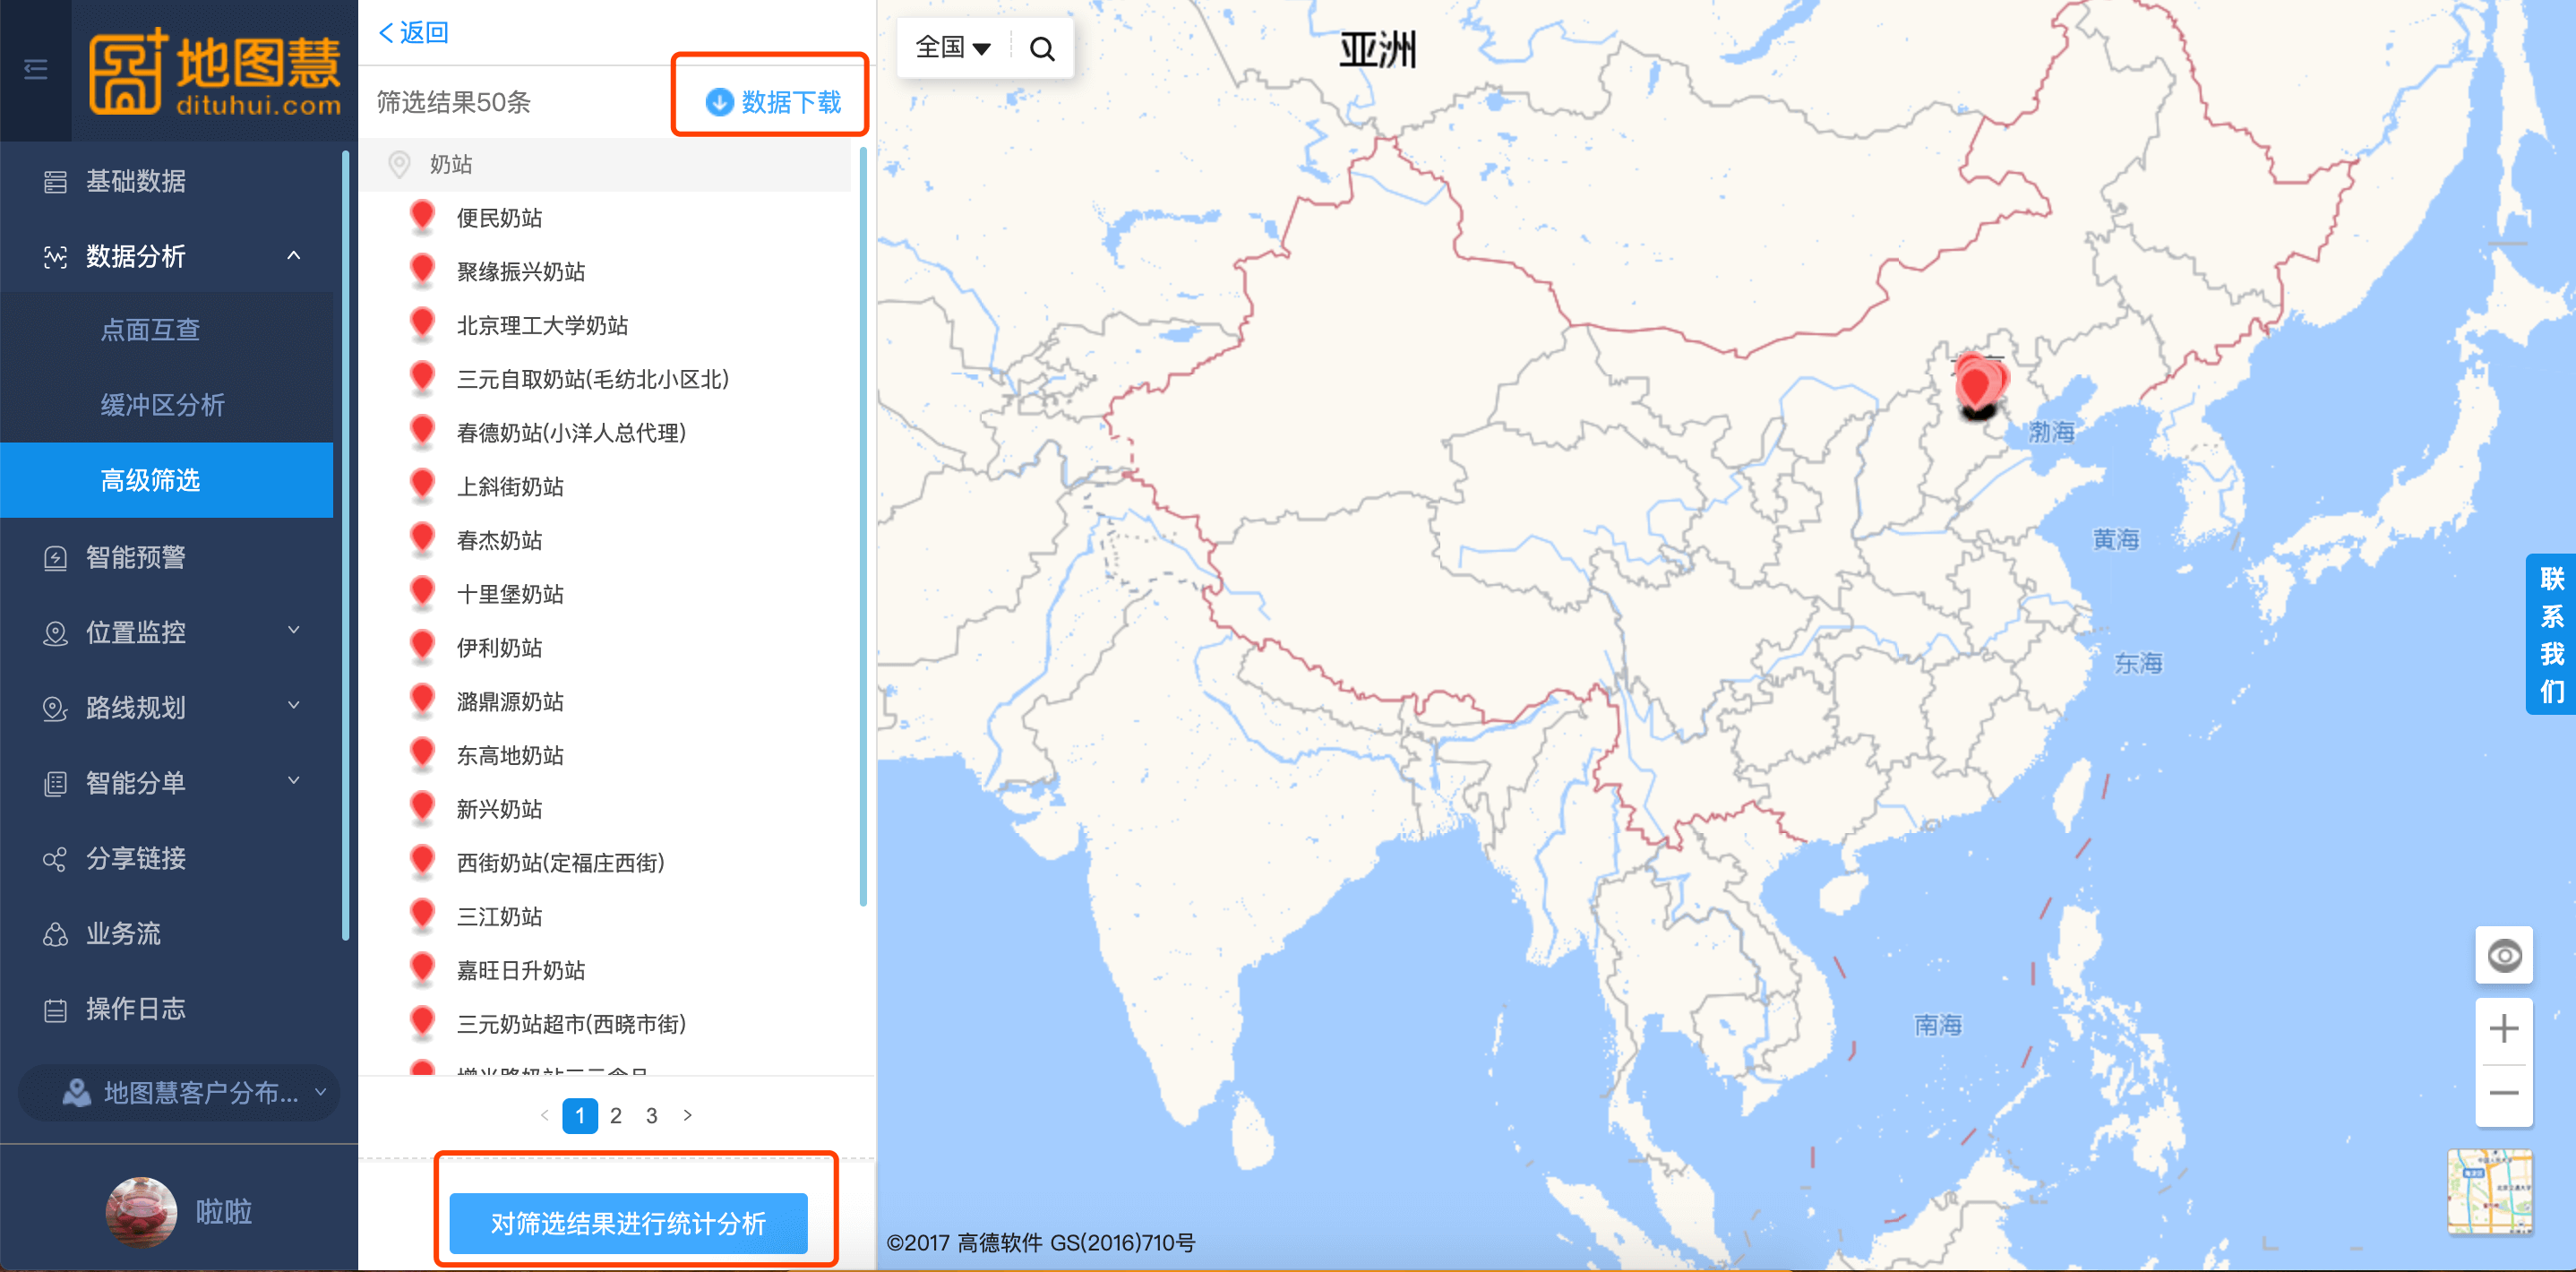
Task: Click the red pin beside 伊利奶站
Action: click(x=422, y=646)
